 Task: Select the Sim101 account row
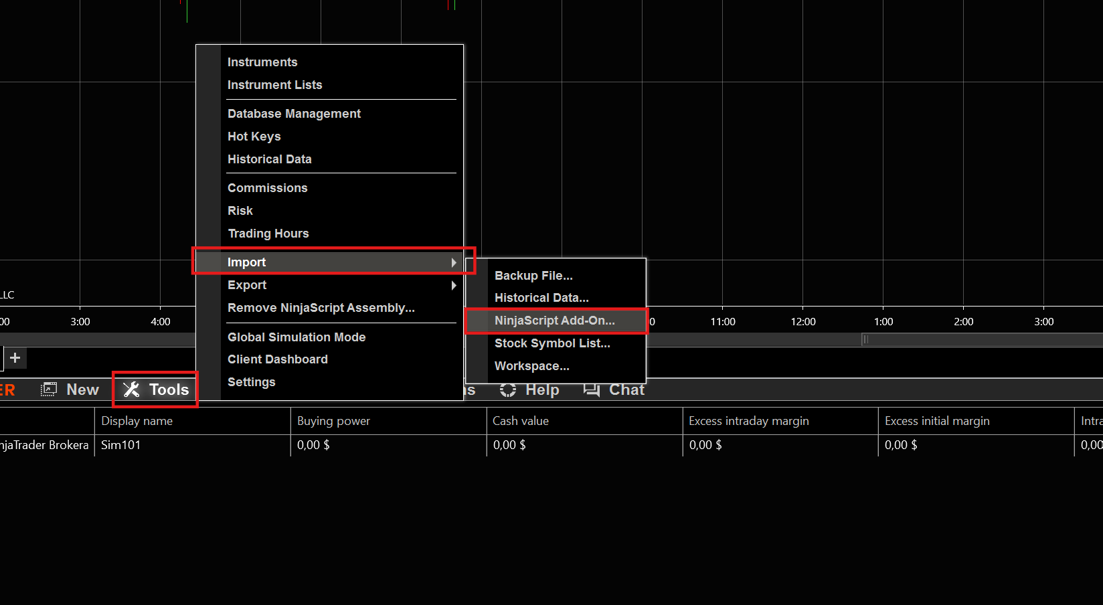tap(121, 444)
